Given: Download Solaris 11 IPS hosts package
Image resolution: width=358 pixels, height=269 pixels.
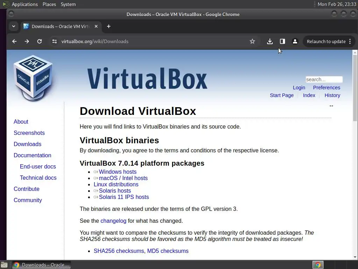Looking at the screenshot, I should pos(124,197).
